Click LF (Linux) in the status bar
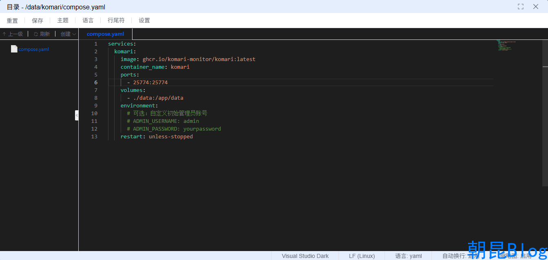Screen dimensions: 548x260 coord(362,256)
